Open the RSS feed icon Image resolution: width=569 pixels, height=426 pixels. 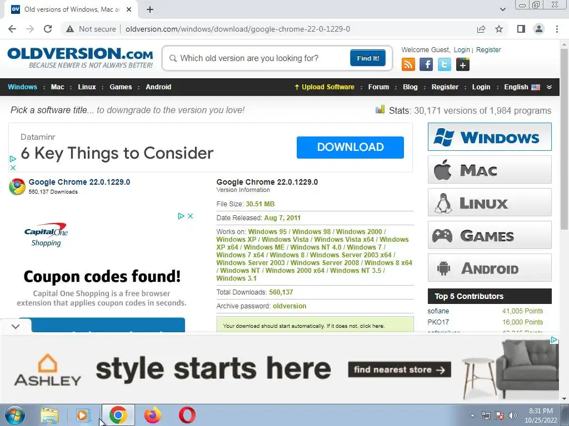(408, 65)
